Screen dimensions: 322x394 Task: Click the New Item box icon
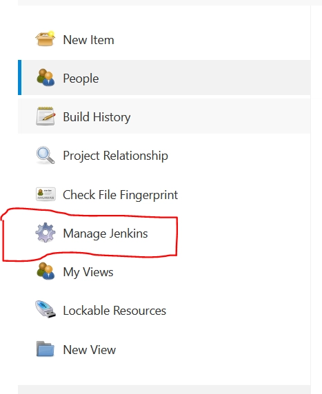46,39
